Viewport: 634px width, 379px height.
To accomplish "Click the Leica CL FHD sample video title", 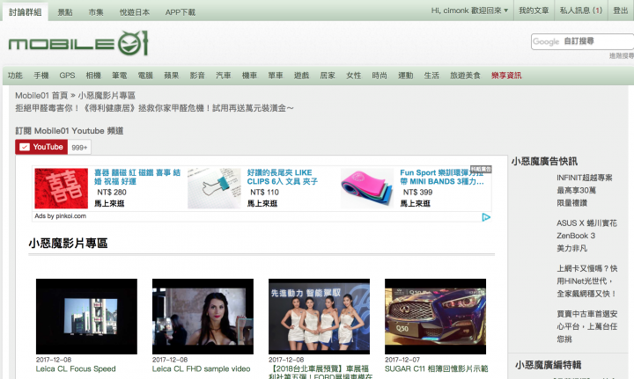I will (201, 369).
